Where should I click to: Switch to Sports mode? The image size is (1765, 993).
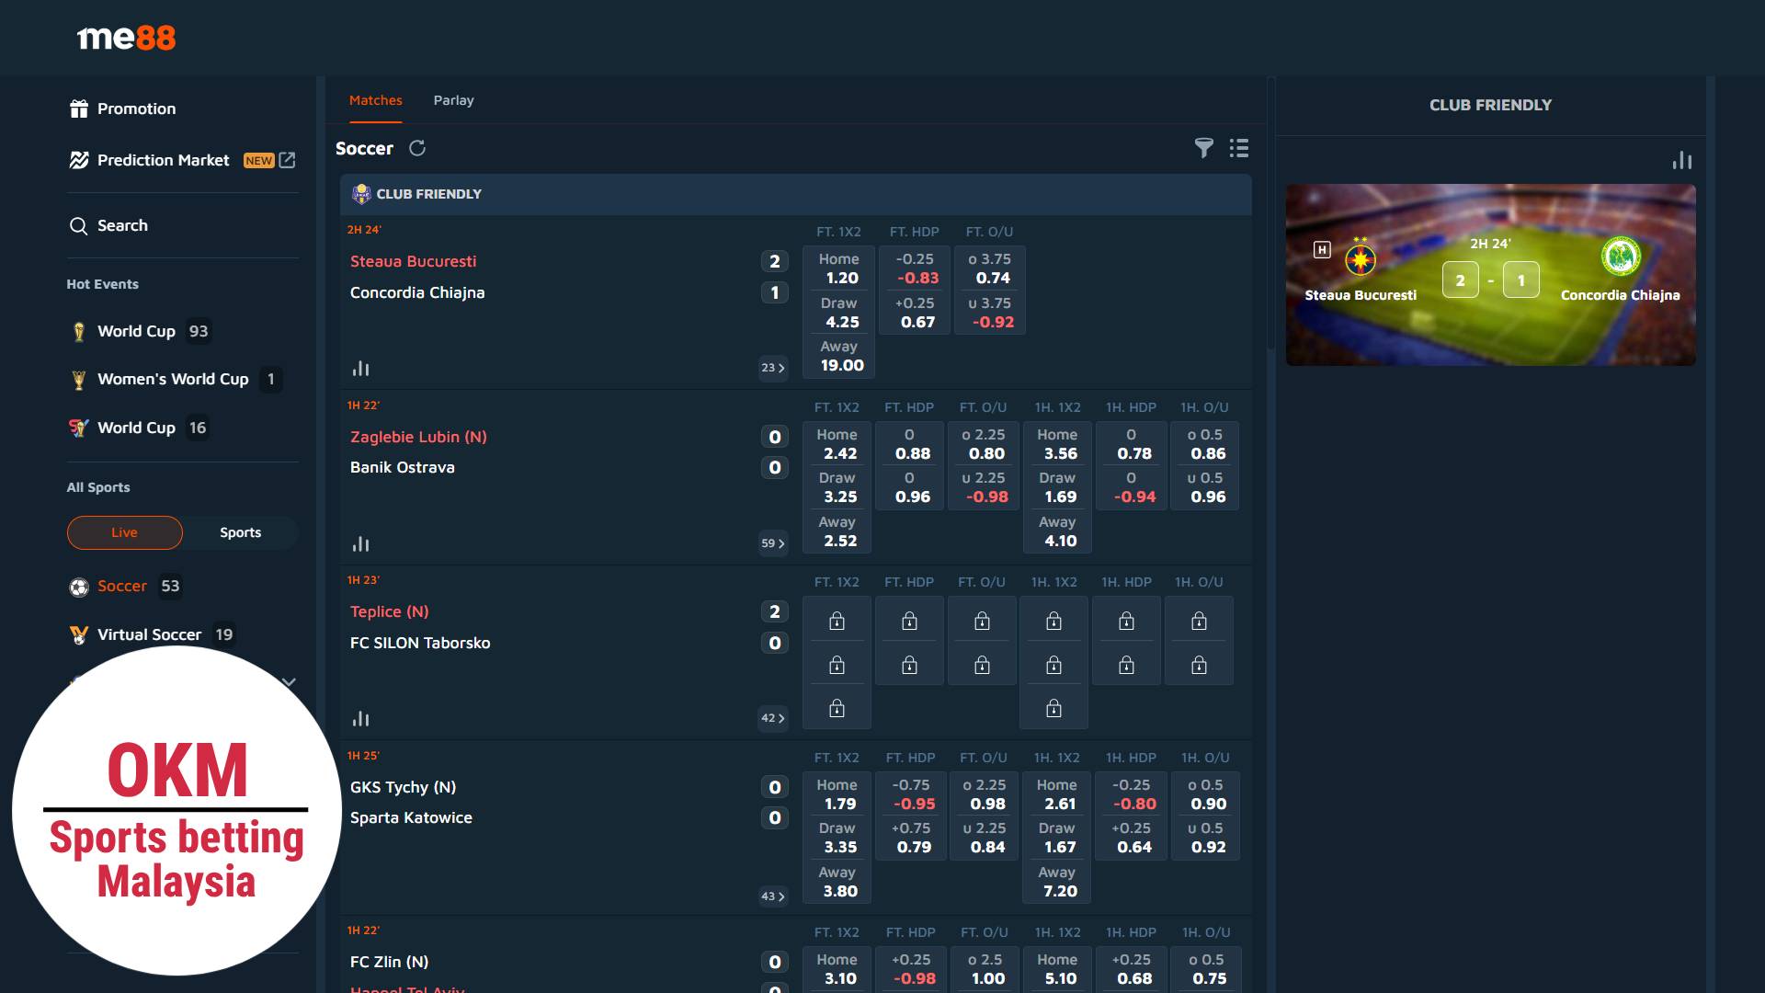coord(240,532)
